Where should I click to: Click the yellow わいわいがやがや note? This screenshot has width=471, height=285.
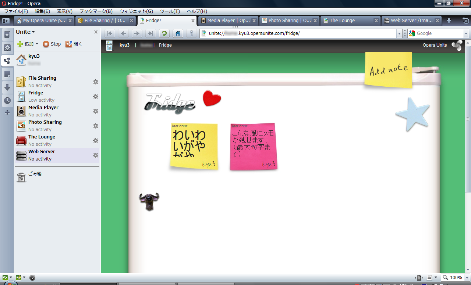click(194, 147)
